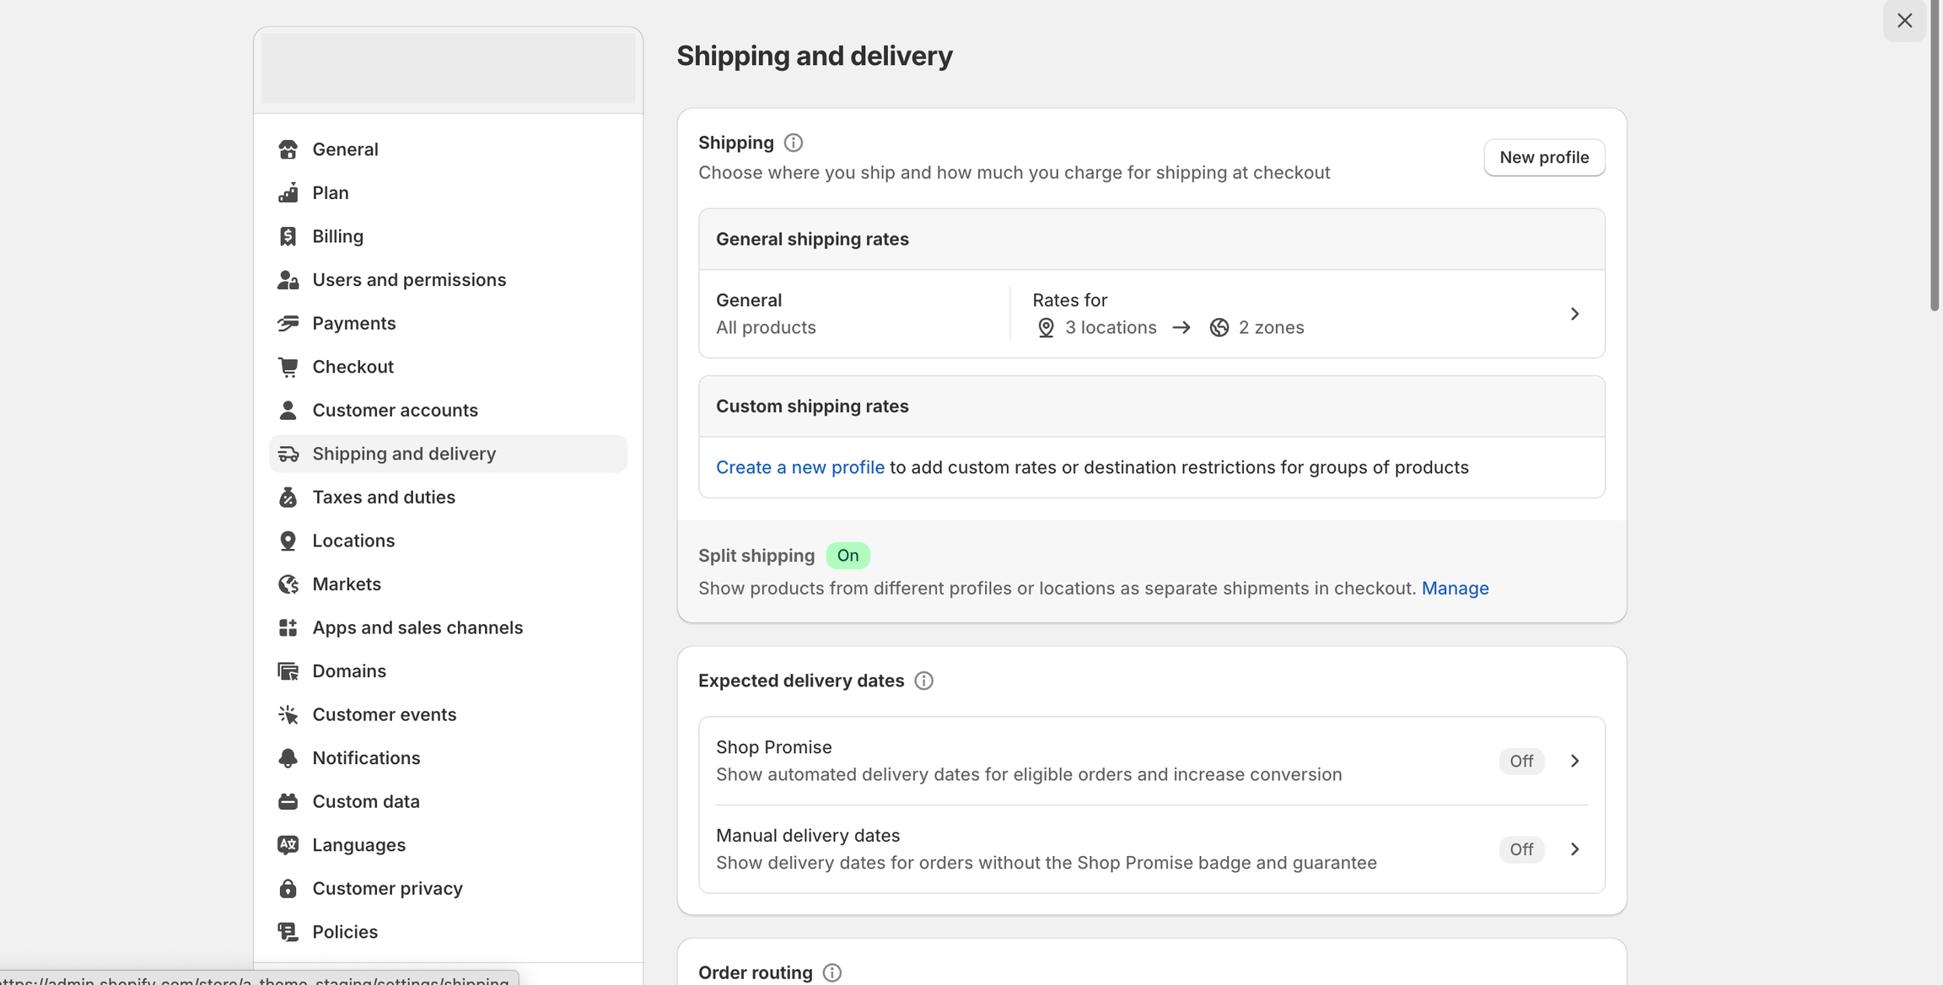The height and width of the screenshot is (985, 1943).
Task: Click the Billing receipt icon in sidebar
Action: pyautogui.click(x=288, y=236)
